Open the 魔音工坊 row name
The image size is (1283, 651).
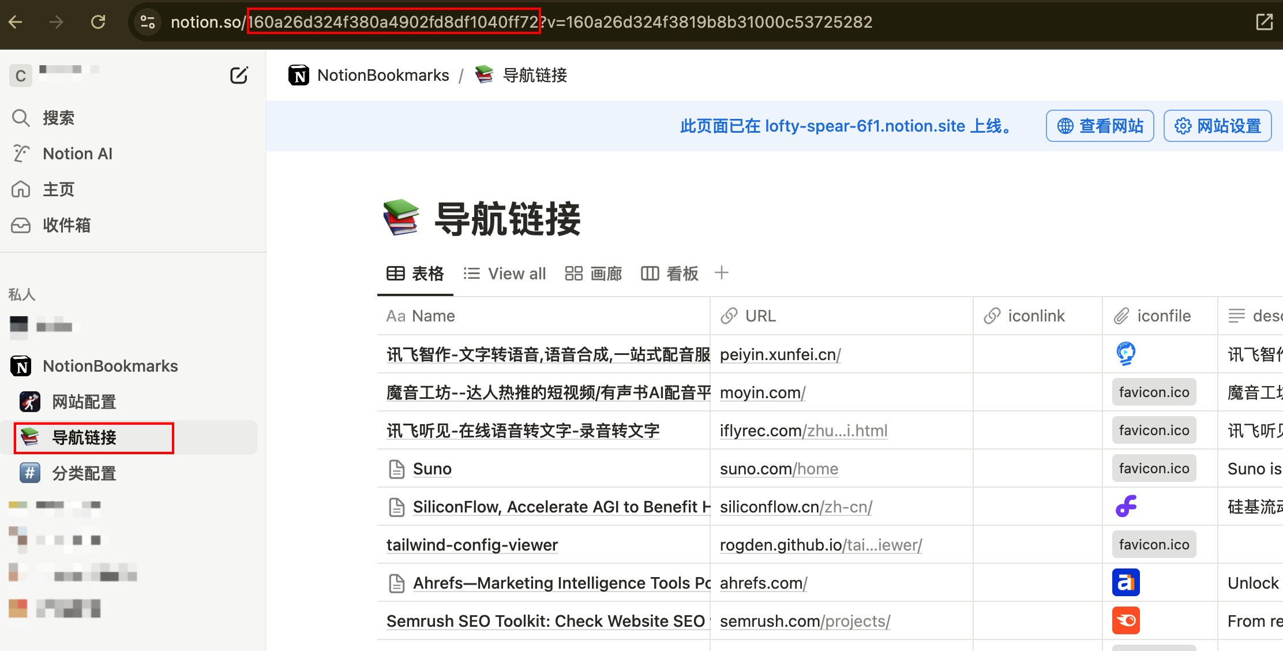(548, 392)
